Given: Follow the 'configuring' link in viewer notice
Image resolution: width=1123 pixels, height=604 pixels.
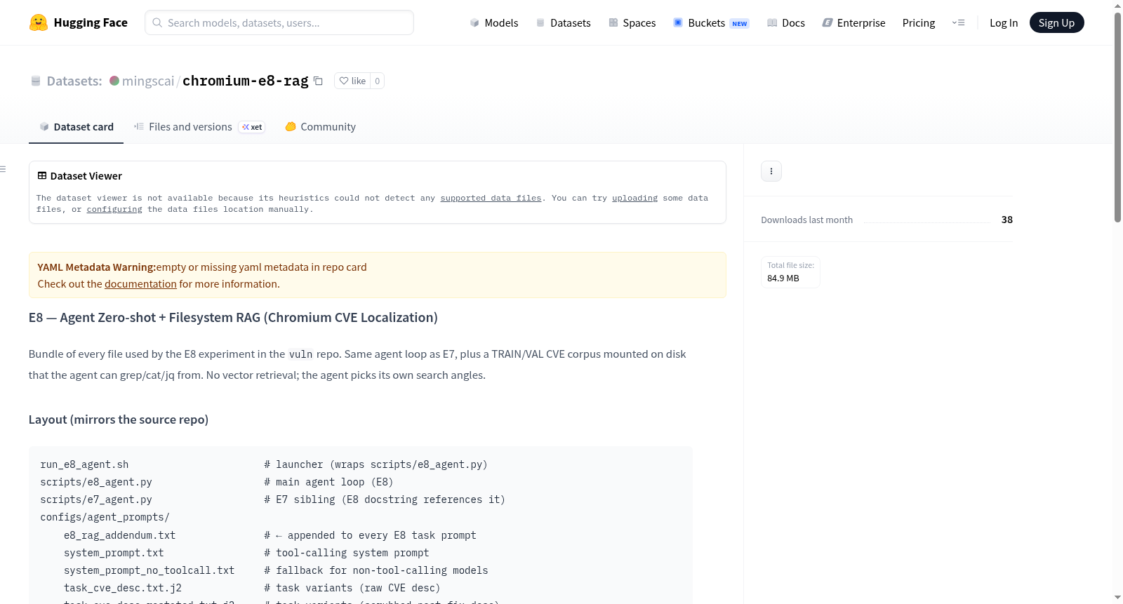Looking at the screenshot, I should click(114, 209).
